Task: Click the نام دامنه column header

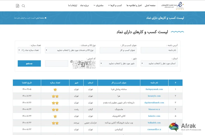Action: (154, 83)
